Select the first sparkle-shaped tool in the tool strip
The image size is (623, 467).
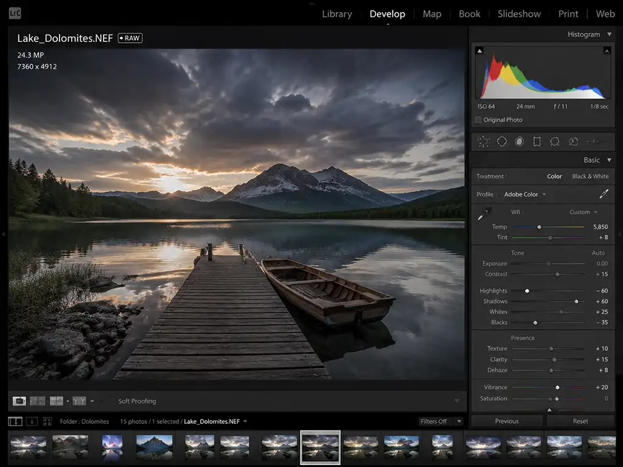click(484, 142)
